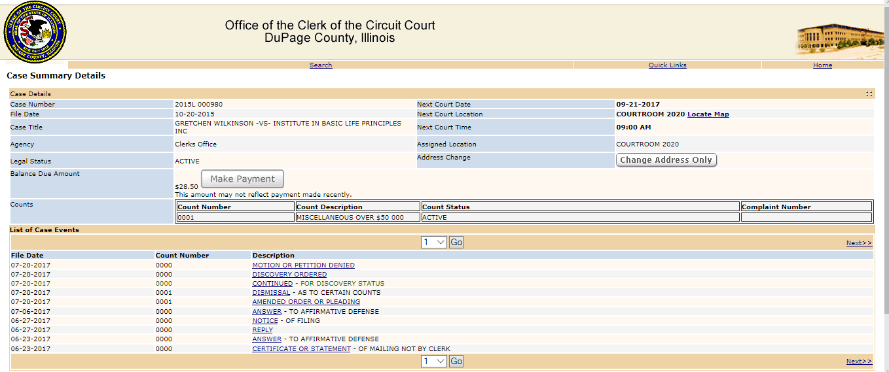Click the Count Status column header
889x372 pixels.
point(446,207)
